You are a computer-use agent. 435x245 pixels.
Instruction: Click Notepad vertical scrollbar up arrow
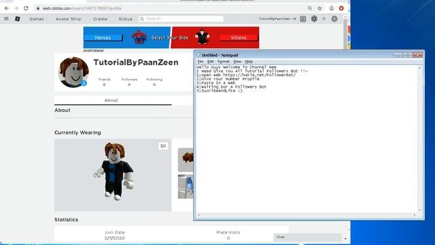[x=420, y=68]
